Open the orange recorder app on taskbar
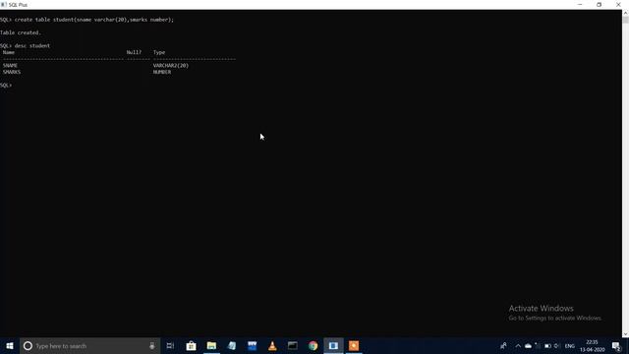Image resolution: width=629 pixels, height=354 pixels. click(x=354, y=345)
